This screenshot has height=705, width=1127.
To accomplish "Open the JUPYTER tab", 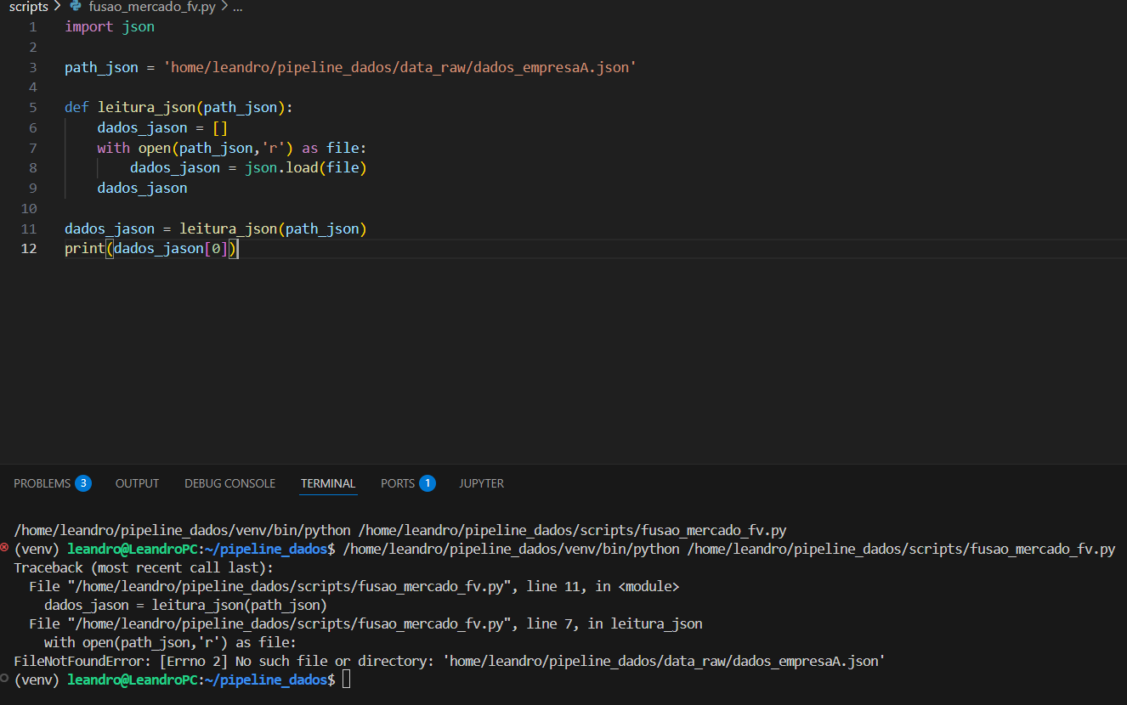I will point(481,483).
